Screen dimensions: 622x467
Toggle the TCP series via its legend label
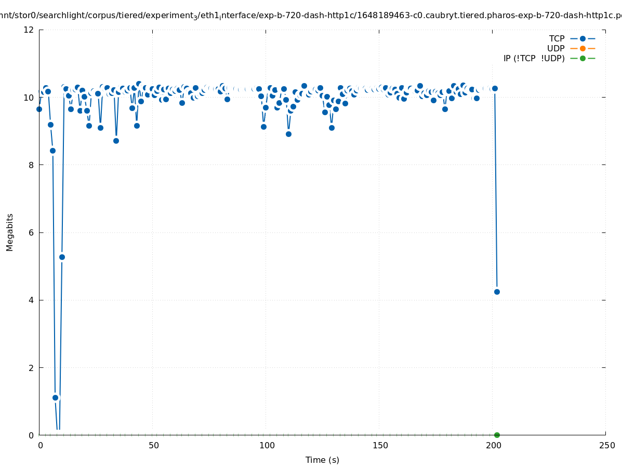557,38
